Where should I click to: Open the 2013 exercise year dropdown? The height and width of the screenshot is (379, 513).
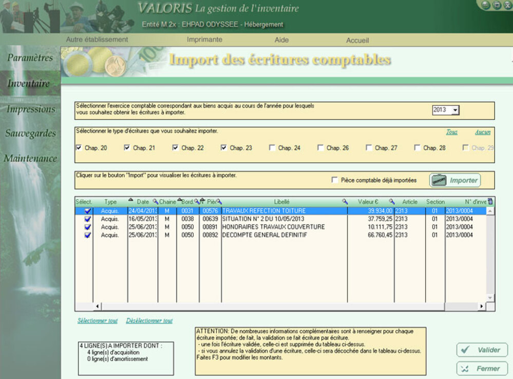coord(455,110)
